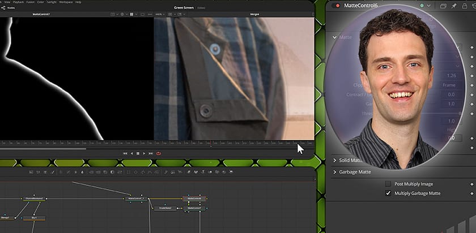Image resolution: width=476 pixels, height=233 pixels.
Task: Add a pRender particle node from the toolbar
Action: coord(180,172)
